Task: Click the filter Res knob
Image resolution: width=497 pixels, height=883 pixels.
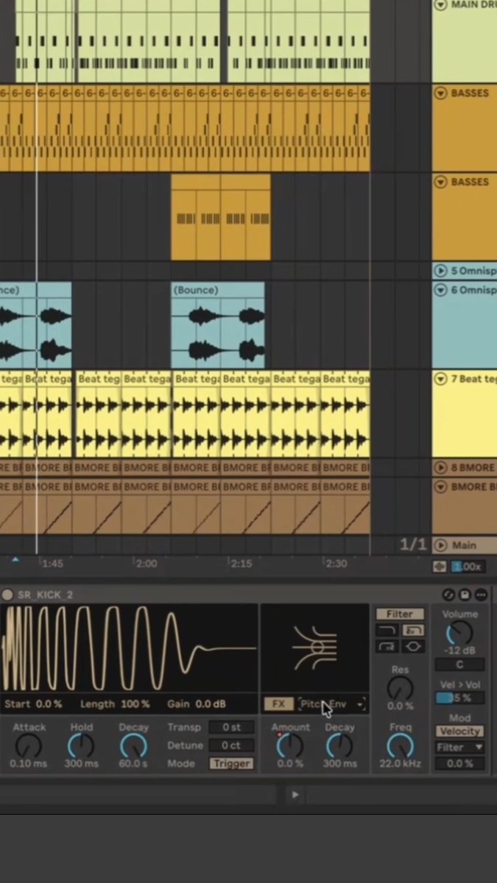Action: (400, 688)
